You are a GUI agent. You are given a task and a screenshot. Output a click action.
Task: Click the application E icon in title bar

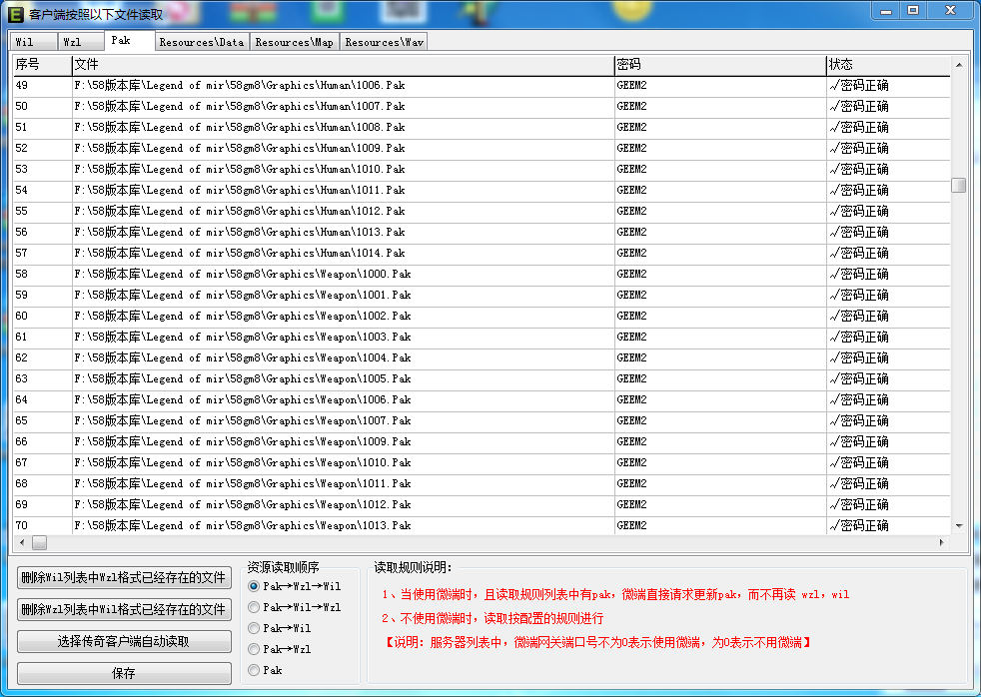16,13
